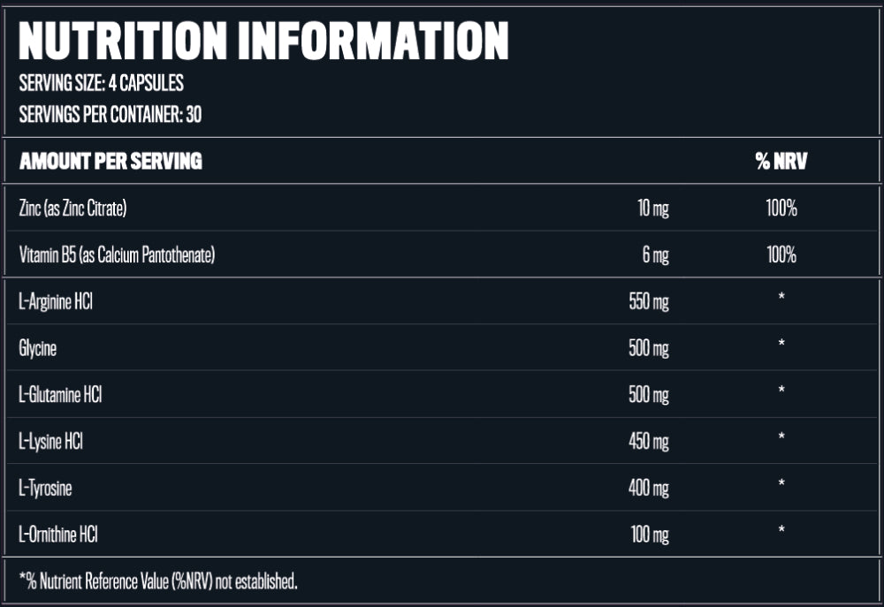884x607 pixels.
Task: Click the Nutrition Information heading
Action: pos(263,41)
